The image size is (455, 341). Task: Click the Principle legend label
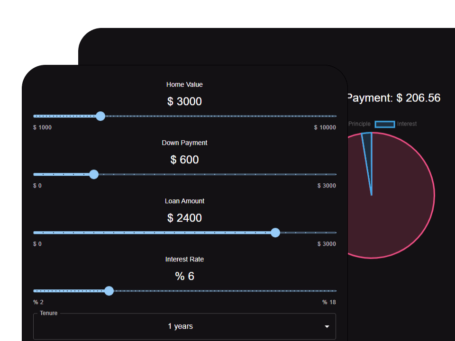pos(359,124)
